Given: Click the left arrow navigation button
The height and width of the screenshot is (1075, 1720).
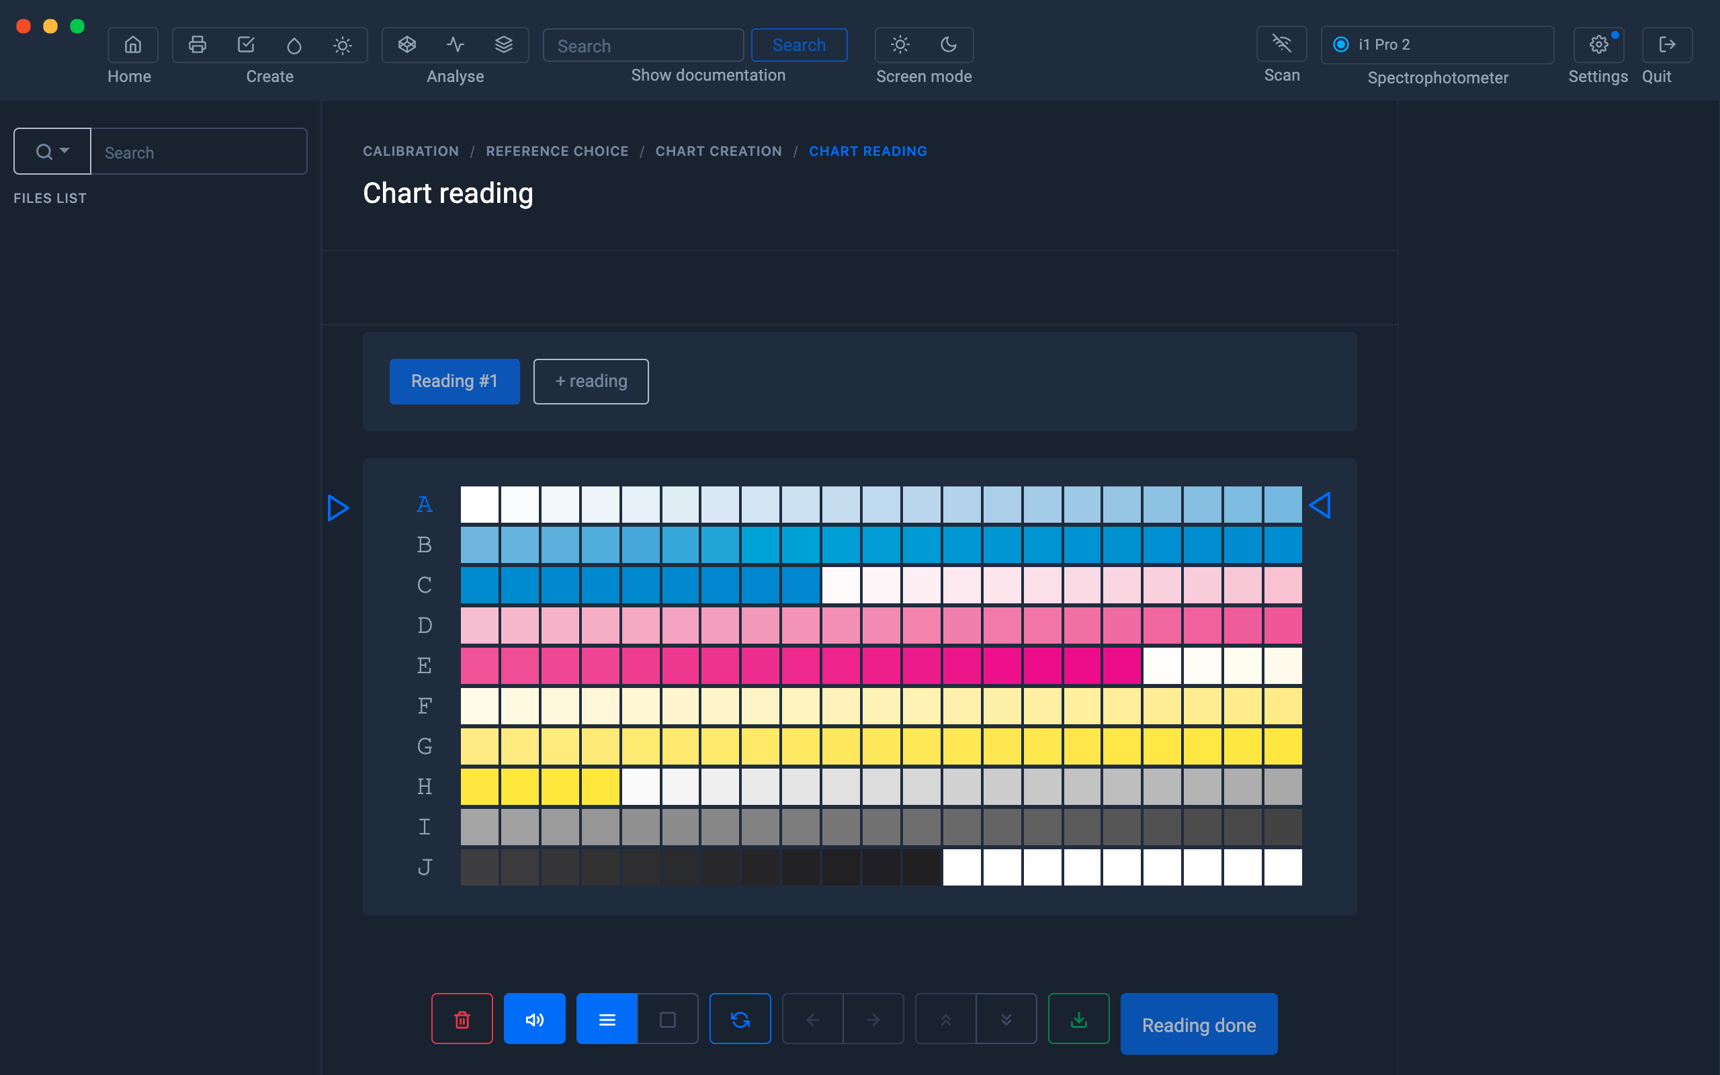Looking at the screenshot, I should [x=813, y=1019].
